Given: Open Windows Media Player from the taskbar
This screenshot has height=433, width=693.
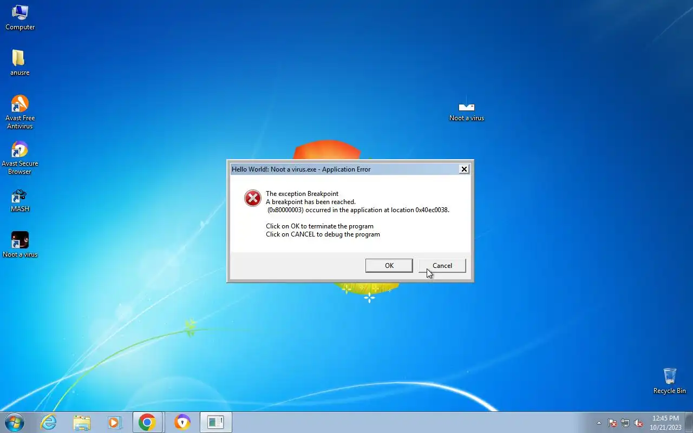Looking at the screenshot, I should click(x=115, y=422).
